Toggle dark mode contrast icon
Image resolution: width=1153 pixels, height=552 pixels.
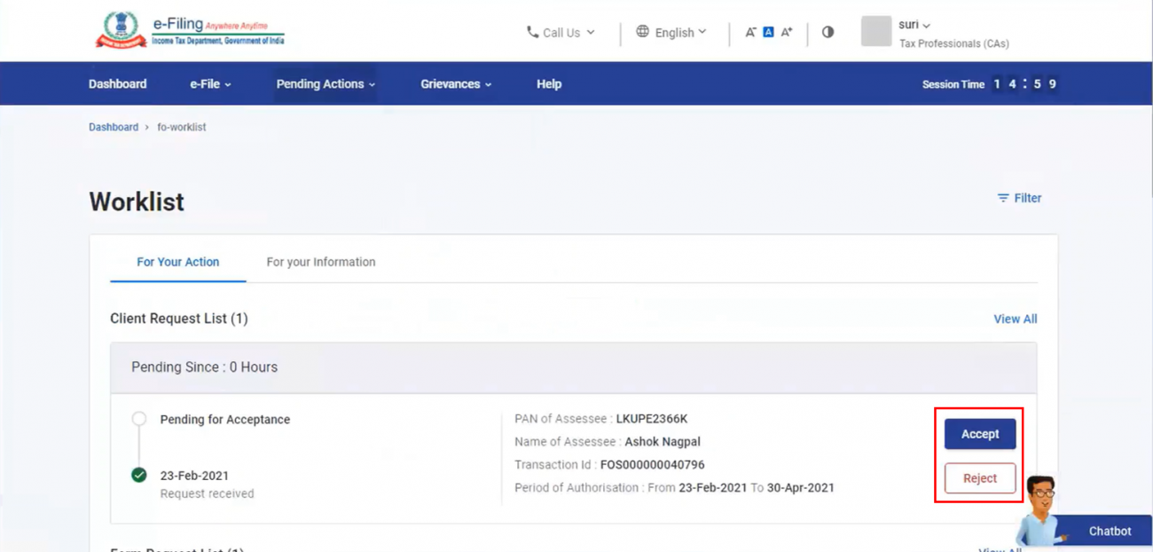(827, 31)
